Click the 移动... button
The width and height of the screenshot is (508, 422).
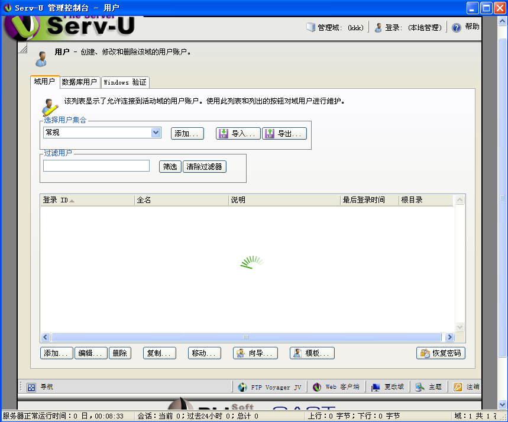click(x=205, y=353)
